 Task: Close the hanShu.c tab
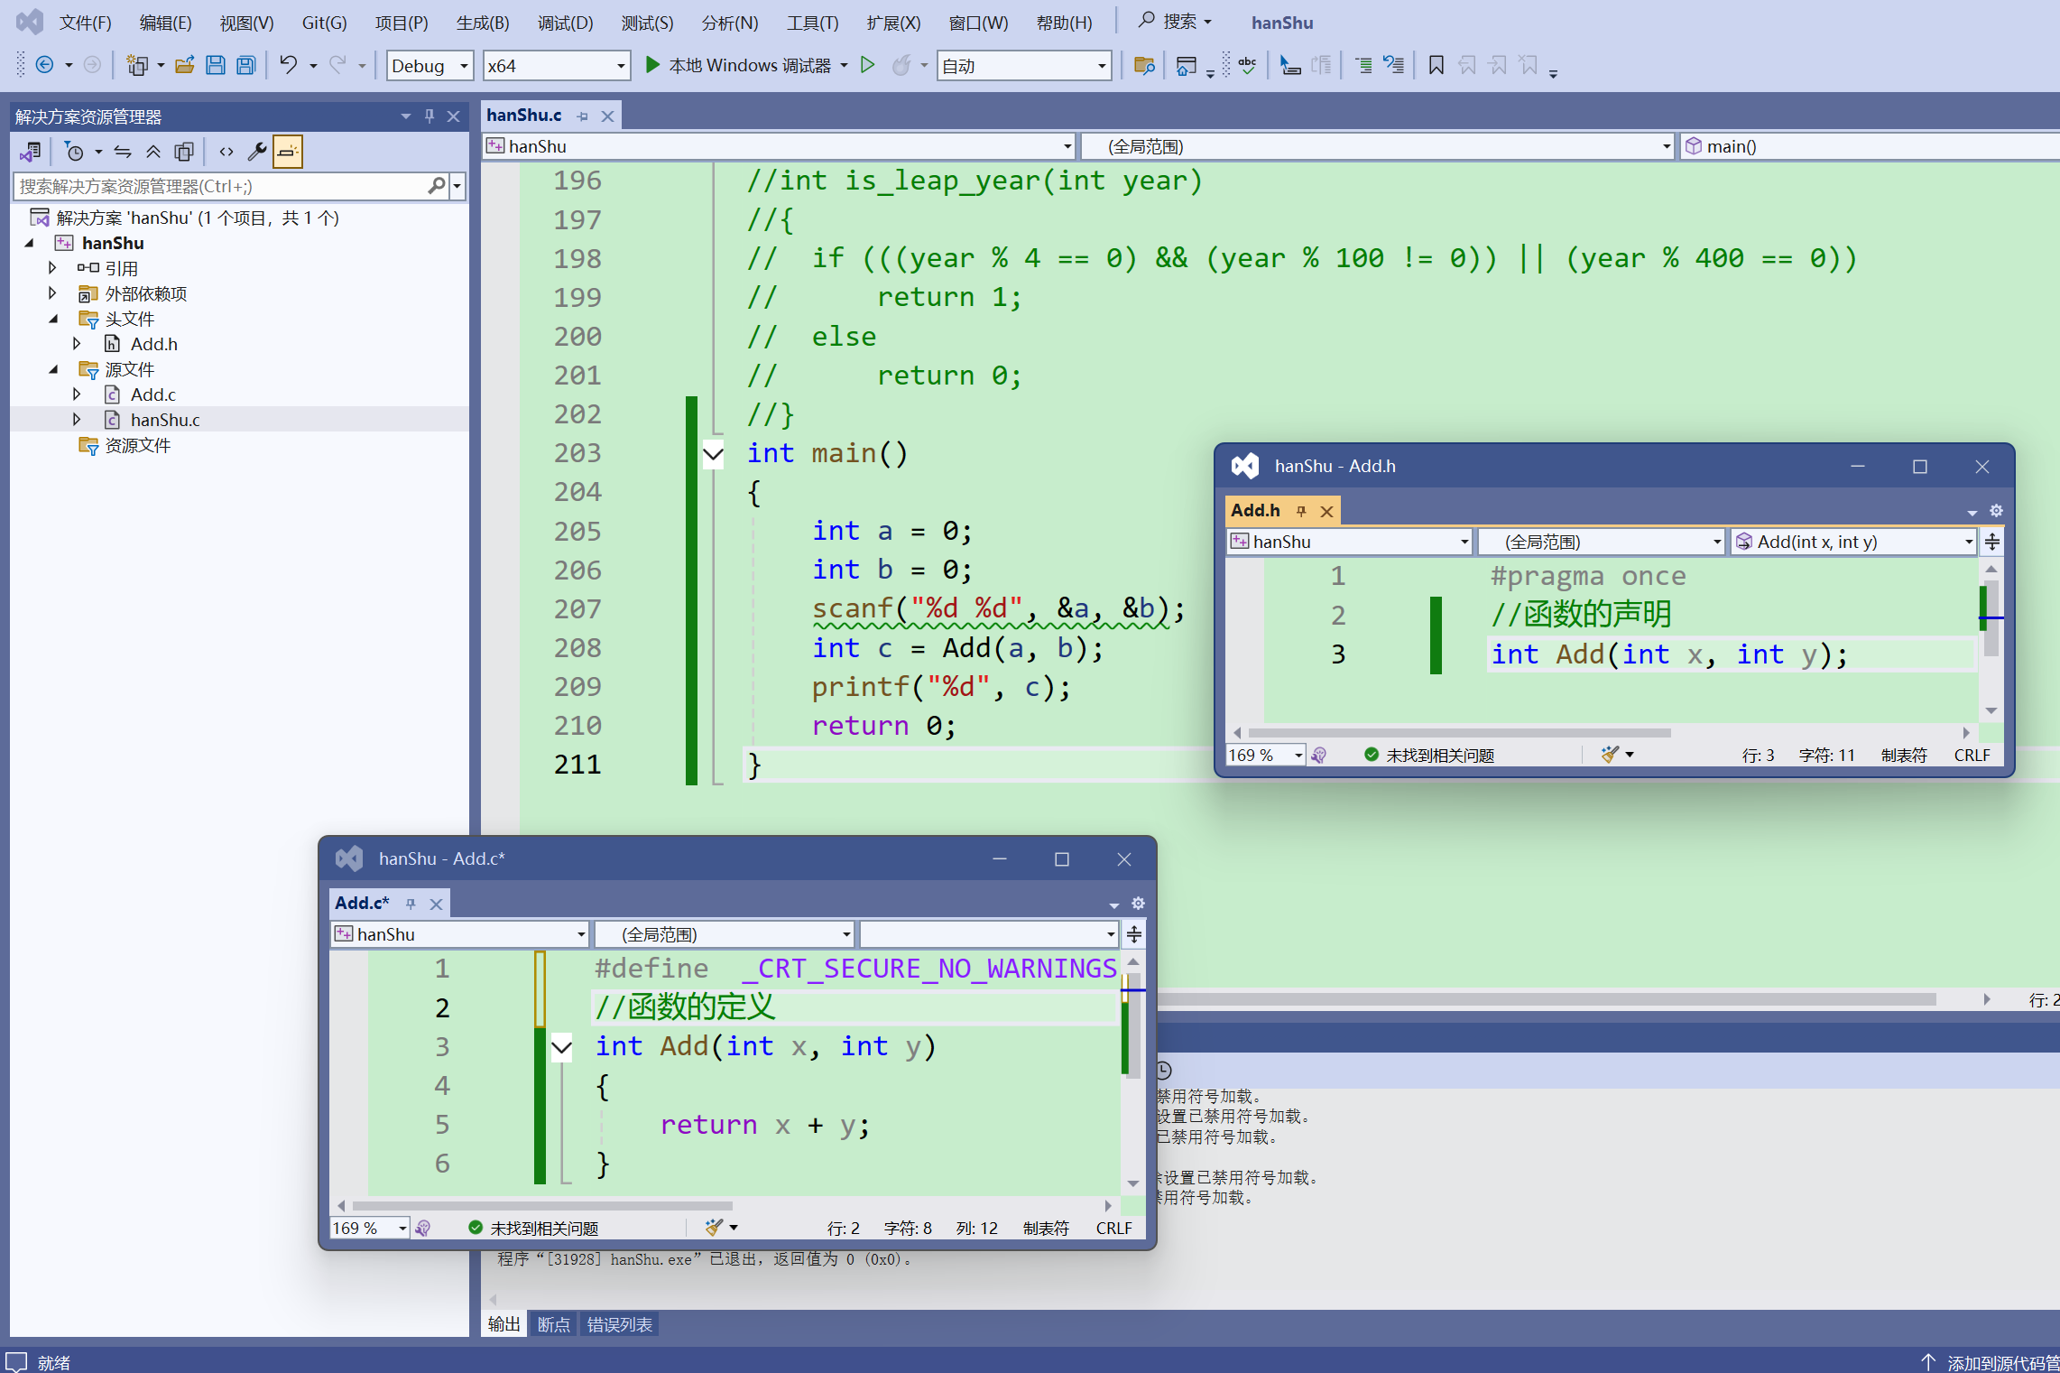[608, 116]
